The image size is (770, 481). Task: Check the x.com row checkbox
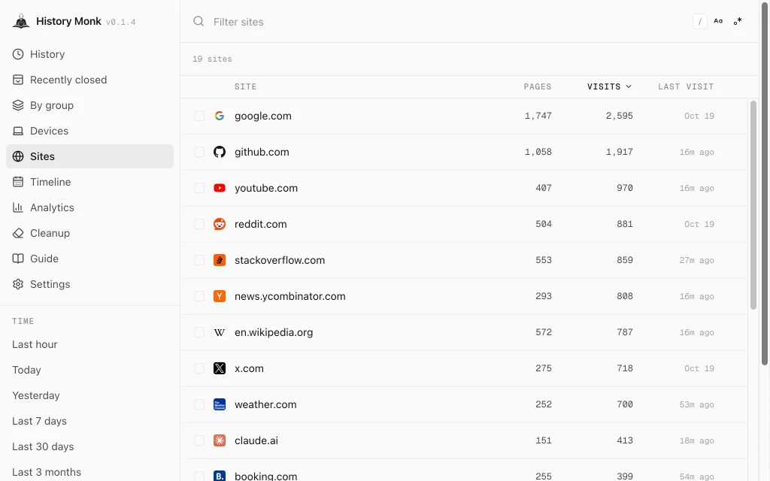[x=199, y=368]
